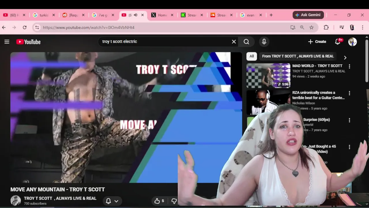Click the MAD WORLD video thumbnail

268,76
